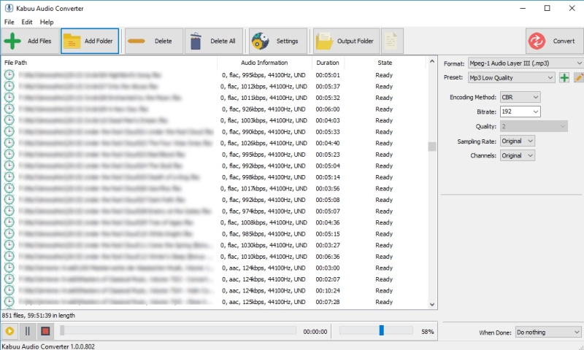Sort by State column header
The width and height of the screenshot is (584, 350).
click(385, 63)
